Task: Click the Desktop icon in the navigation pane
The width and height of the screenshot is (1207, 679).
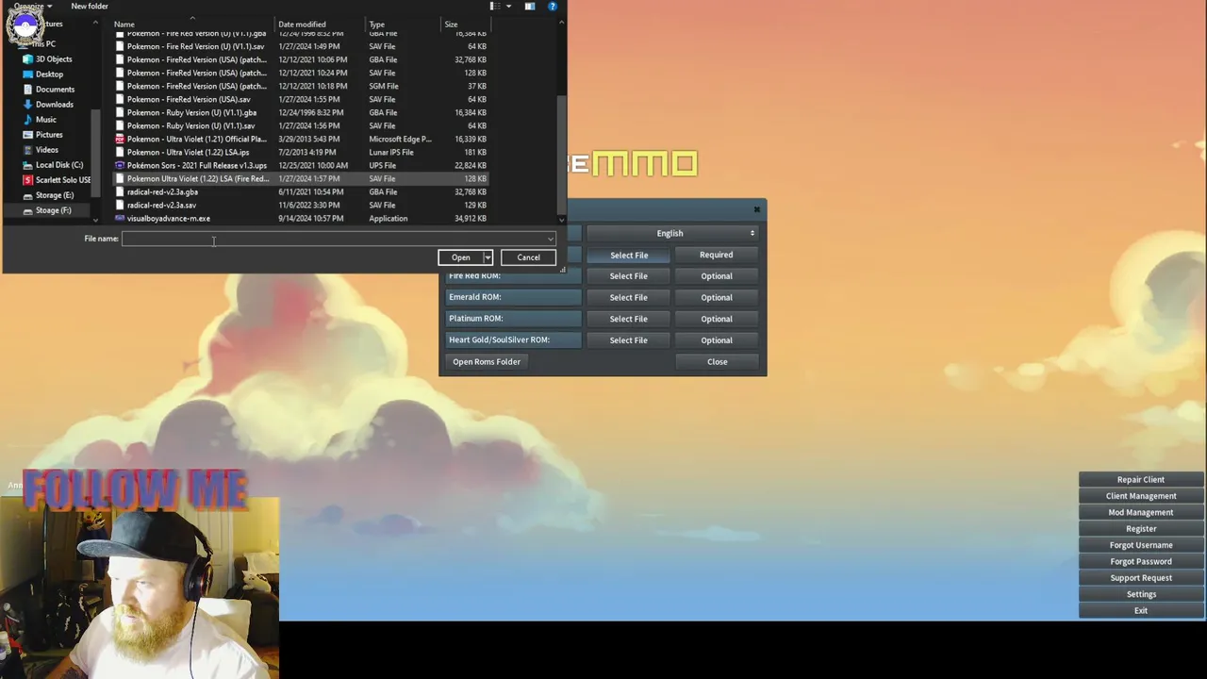Action: pyautogui.click(x=27, y=75)
